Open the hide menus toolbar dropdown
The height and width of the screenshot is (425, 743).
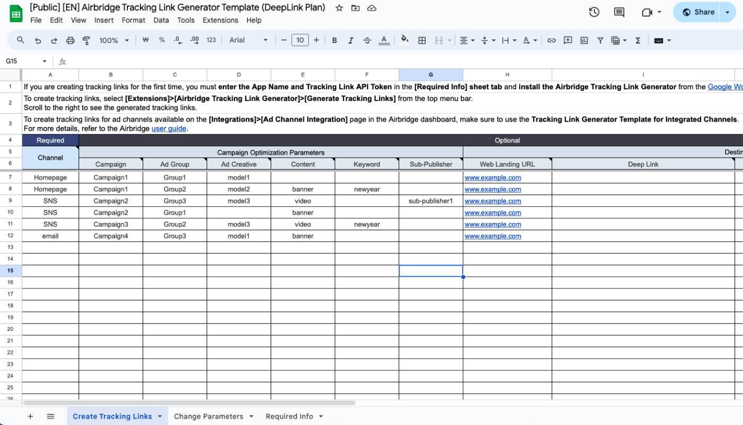(662, 40)
